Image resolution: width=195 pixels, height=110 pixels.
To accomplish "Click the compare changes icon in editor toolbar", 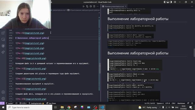I will (87, 6).
